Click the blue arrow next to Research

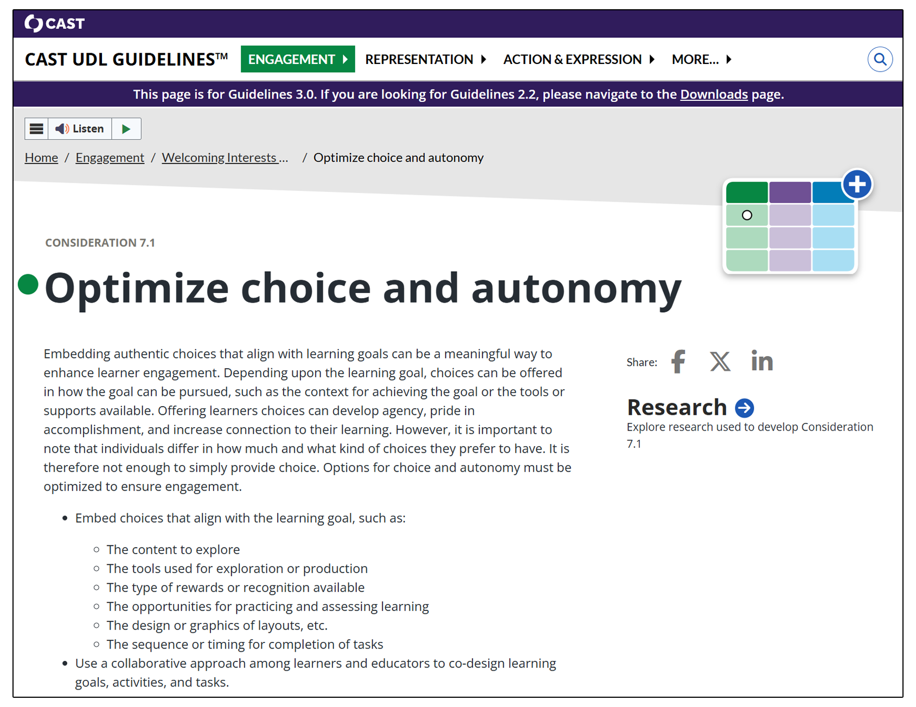pos(745,408)
